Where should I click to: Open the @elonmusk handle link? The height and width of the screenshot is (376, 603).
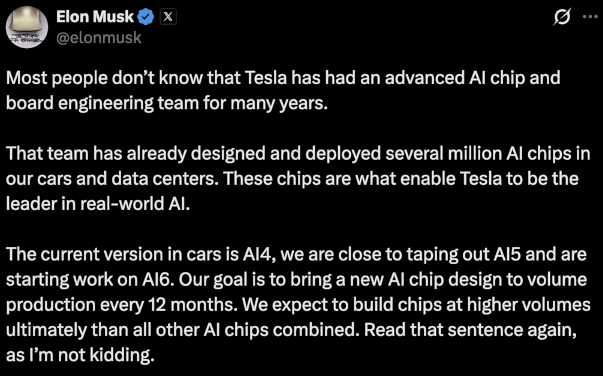(x=99, y=38)
